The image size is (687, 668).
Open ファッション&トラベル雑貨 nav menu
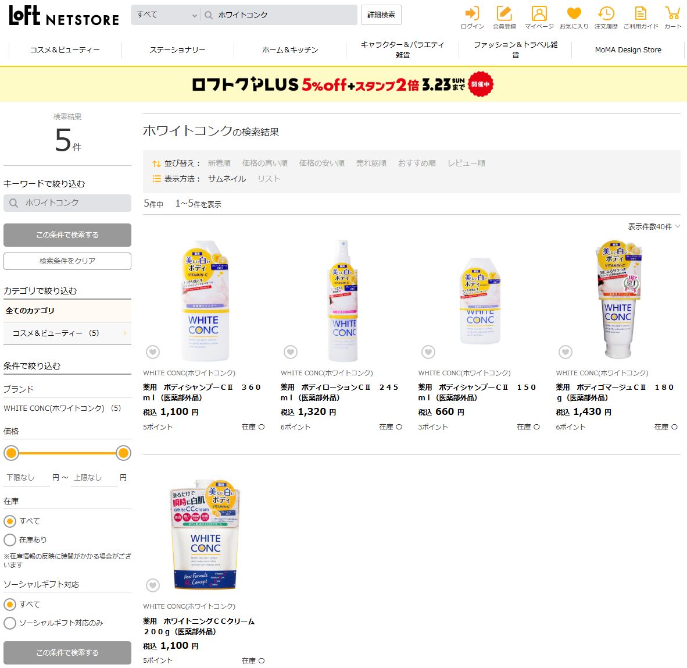point(516,50)
